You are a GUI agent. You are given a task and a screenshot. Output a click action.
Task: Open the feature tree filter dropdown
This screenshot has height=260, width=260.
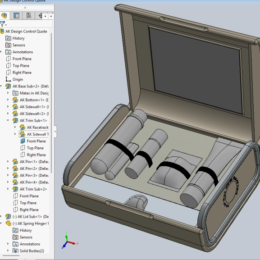click(3, 24)
